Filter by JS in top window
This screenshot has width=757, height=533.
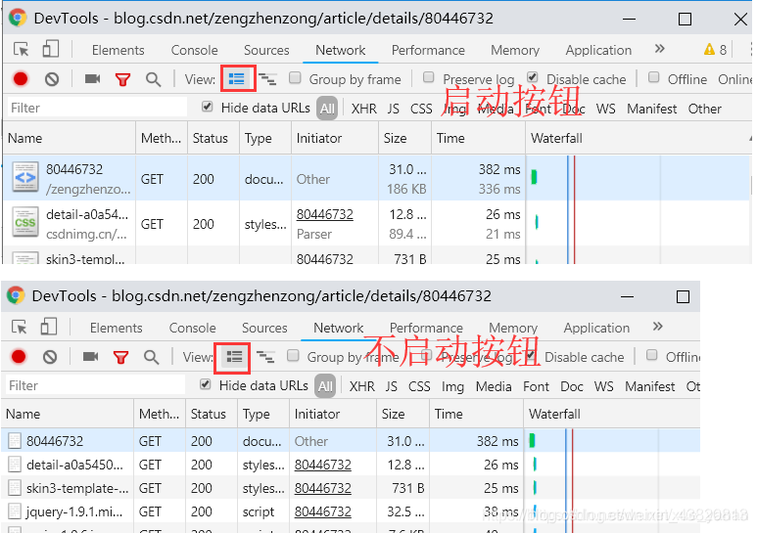click(393, 109)
